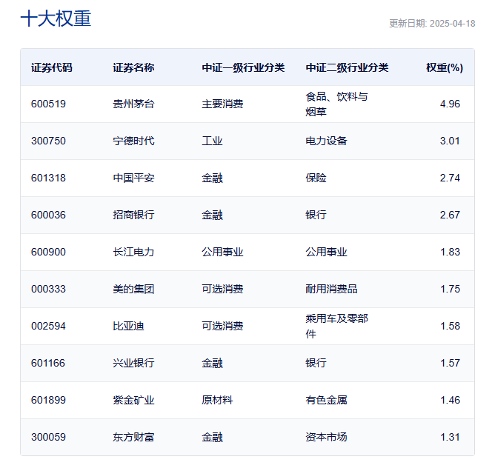
Task: Click the weight value 4.96
Action: 450,104
